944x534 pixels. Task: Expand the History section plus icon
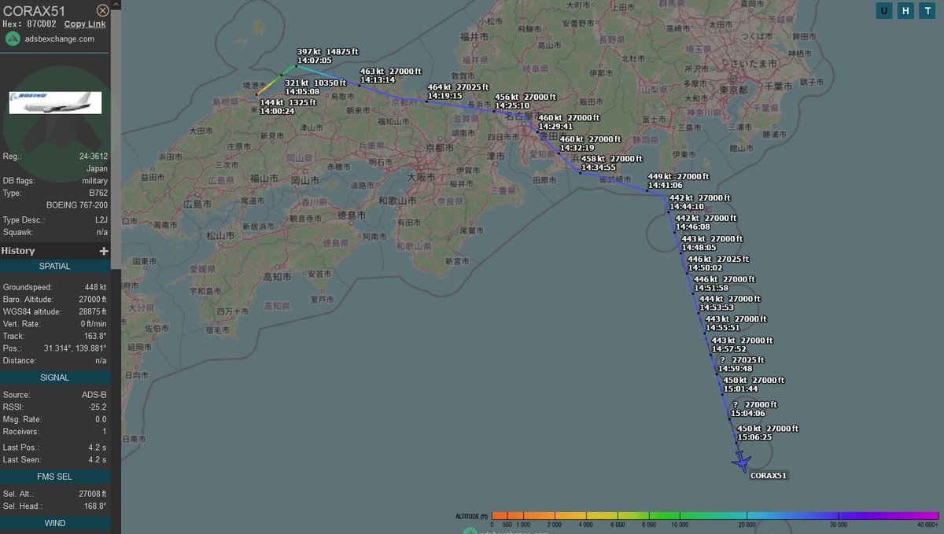click(x=103, y=251)
